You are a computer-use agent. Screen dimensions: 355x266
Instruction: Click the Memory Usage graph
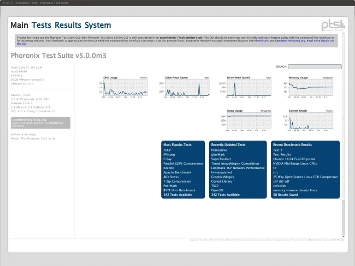click(x=311, y=87)
